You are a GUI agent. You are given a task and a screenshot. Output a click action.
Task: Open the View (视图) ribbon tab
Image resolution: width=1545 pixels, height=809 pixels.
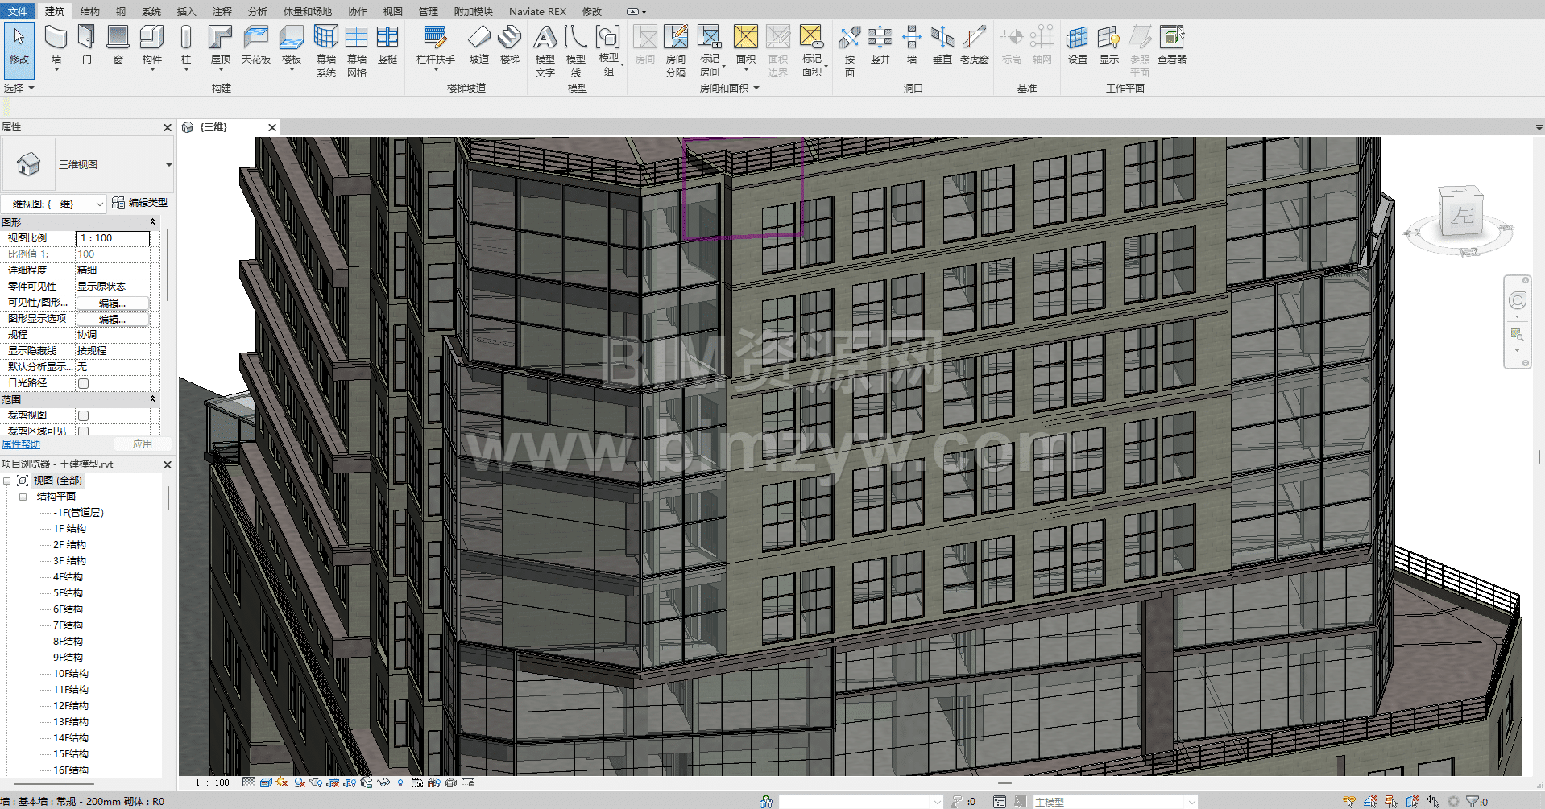393,11
